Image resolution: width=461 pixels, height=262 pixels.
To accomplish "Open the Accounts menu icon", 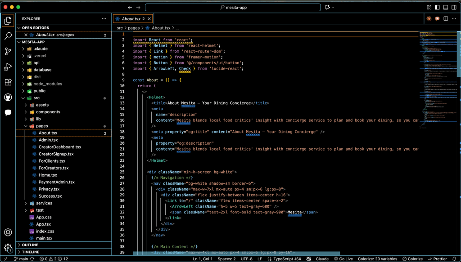I will (x=8, y=232).
